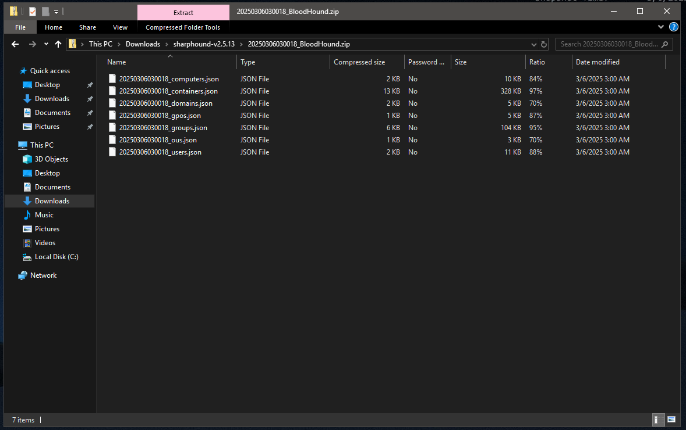The image size is (686, 430).
Task: Switch to the View ribbon tab
Action: (x=121, y=27)
